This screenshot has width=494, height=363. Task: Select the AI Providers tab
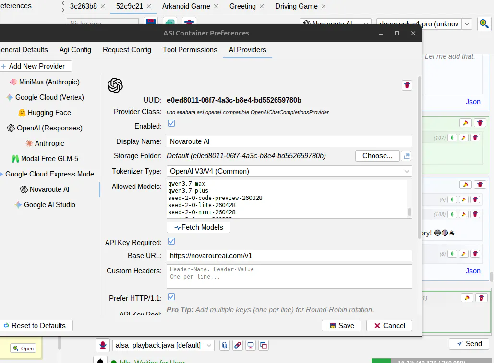coord(248,50)
